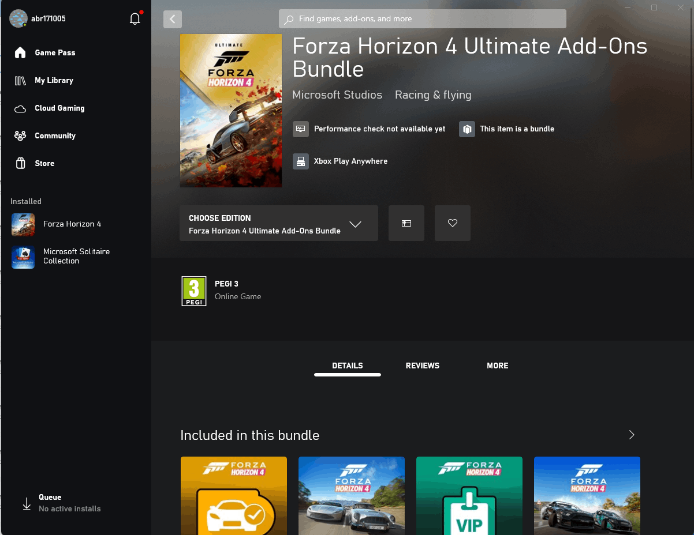Click This item is a bundle text
This screenshot has height=535, width=694.
(x=517, y=129)
